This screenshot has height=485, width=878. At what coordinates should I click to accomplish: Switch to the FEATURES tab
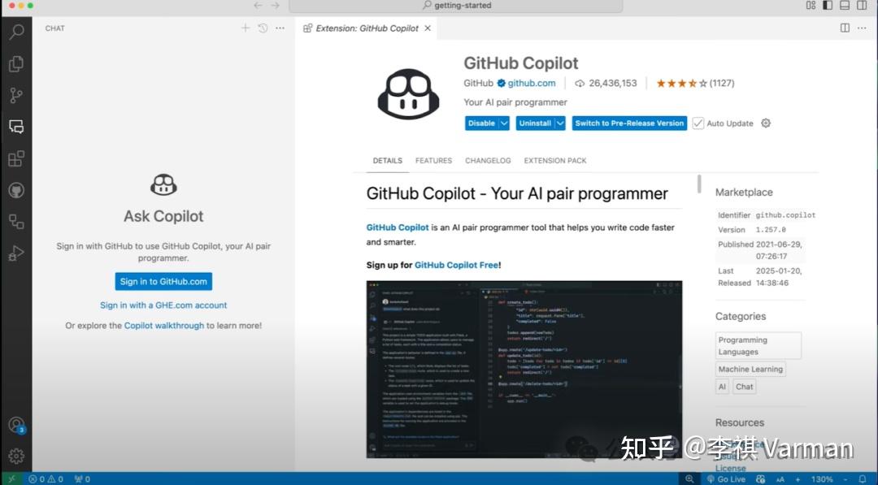[x=433, y=161]
